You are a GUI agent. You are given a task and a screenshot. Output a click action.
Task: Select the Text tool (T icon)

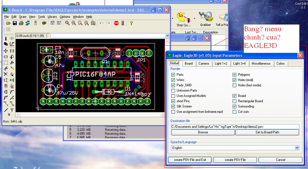(12, 110)
